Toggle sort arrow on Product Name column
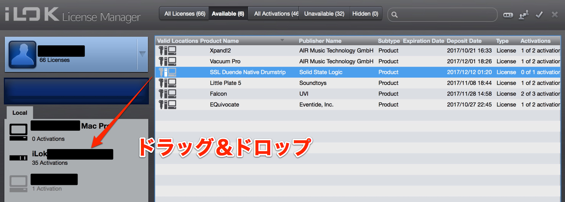This screenshot has height=202, width=565. click(x=282, y=40)
